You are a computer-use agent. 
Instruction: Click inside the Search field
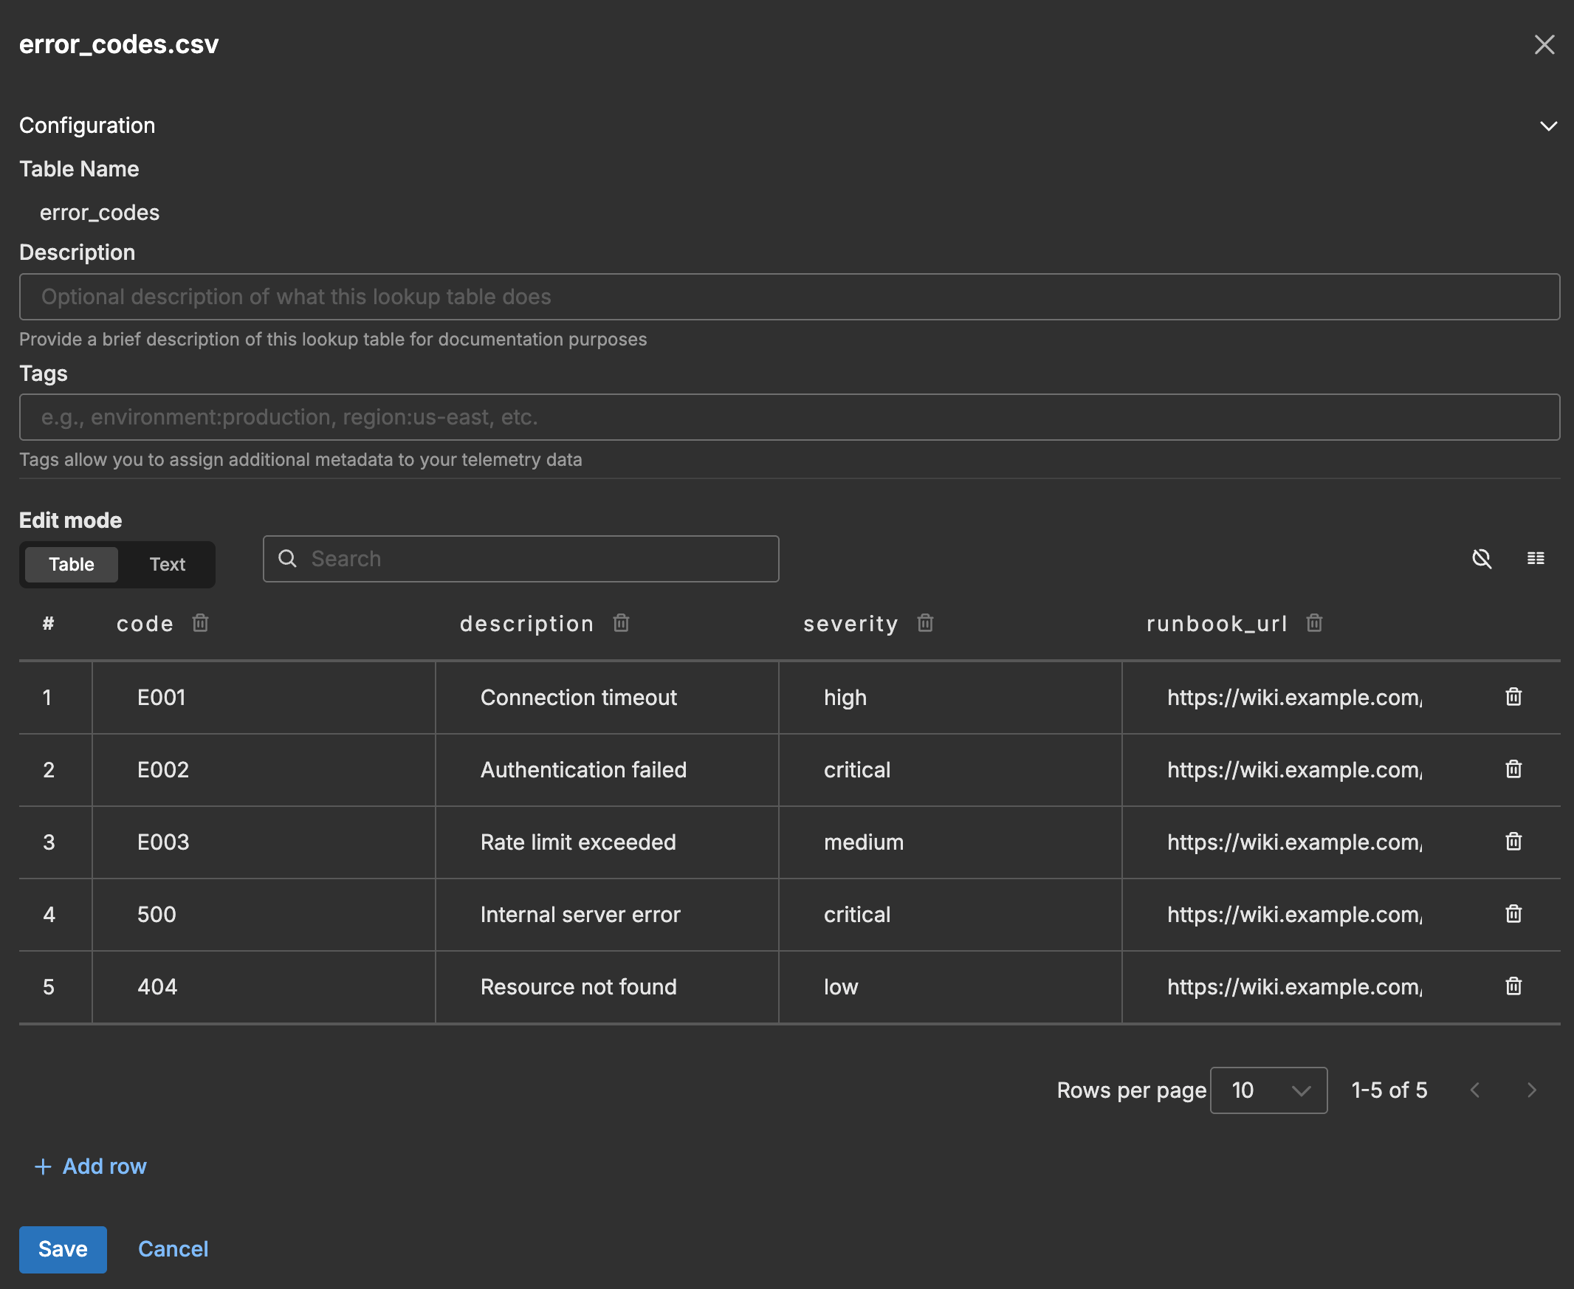click(520, 558)
